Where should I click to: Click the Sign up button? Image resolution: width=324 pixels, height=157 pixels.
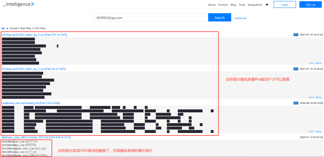[311, 4]
